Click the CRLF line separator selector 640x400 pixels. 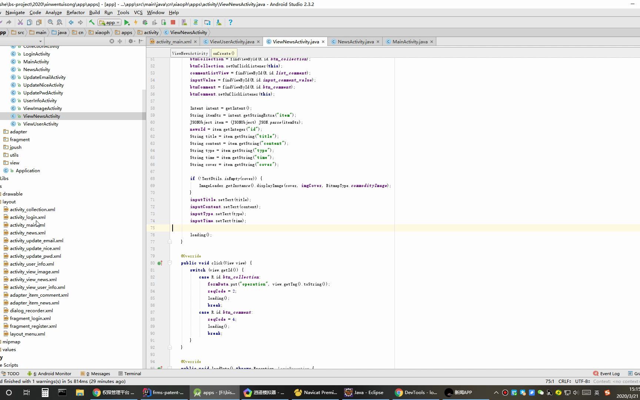pyautogui.click(x=565, y=381)
